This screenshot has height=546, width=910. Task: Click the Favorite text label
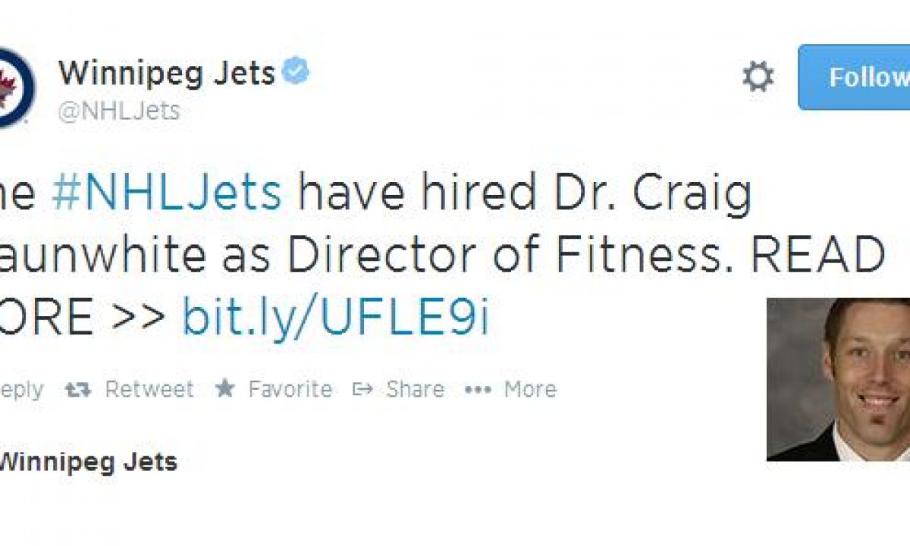tap(290, 390)
